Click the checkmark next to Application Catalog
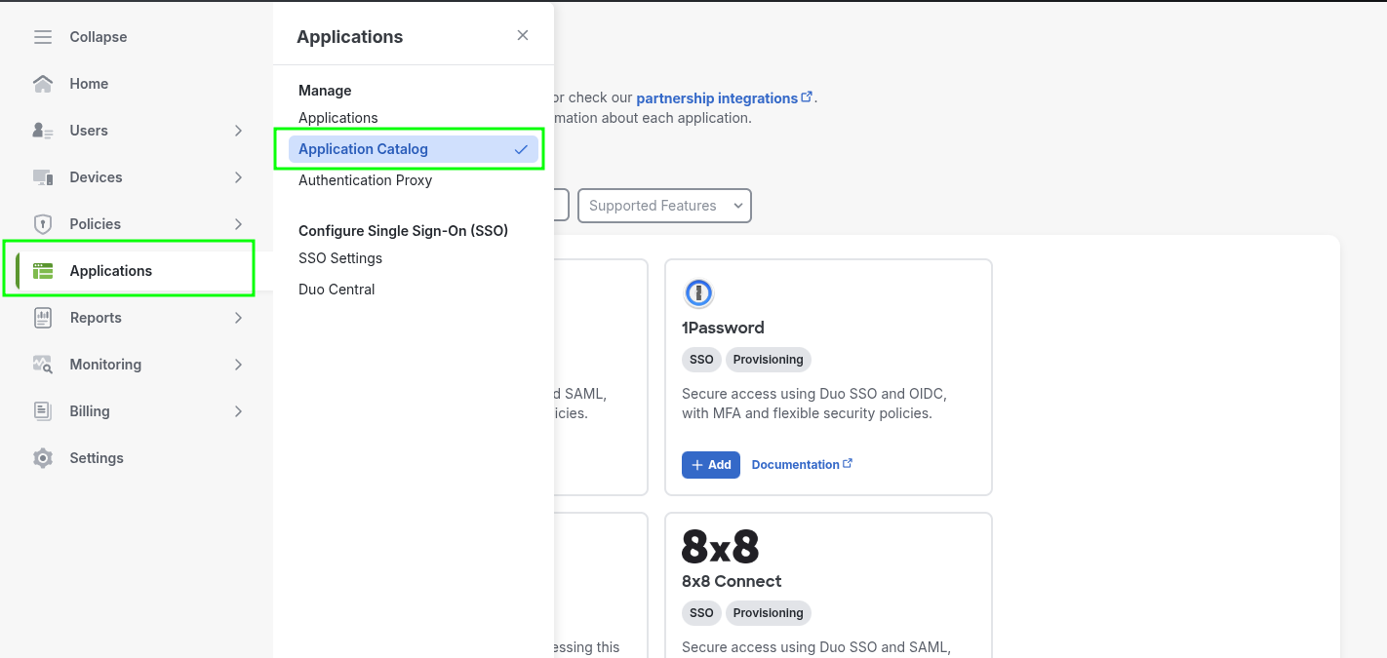The image size is (1387, 658). [x=521, y=149]
